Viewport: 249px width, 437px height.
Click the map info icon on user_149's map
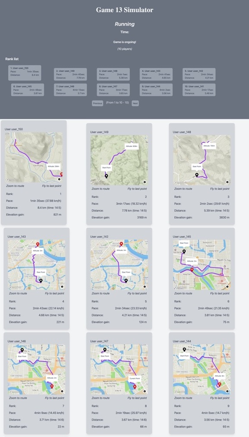[x=145, y=182]
